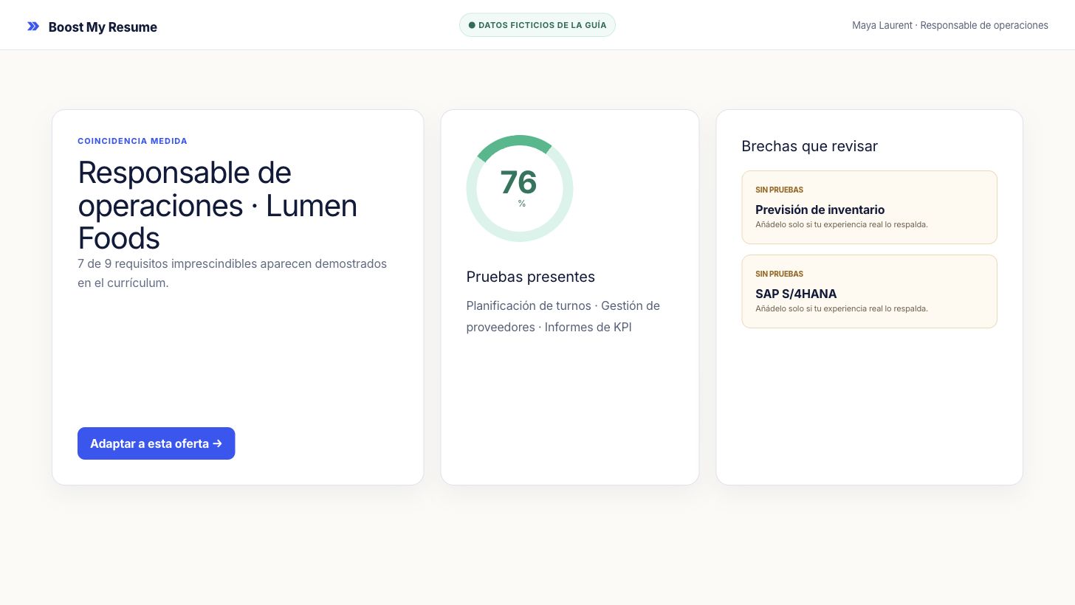Open Maya Laurent user profile text

(x=950, y=25)
